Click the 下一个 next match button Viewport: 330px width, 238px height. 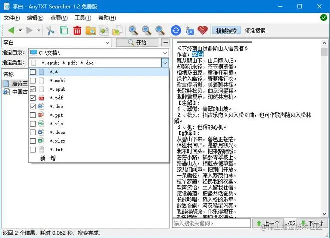coord(312,223)
